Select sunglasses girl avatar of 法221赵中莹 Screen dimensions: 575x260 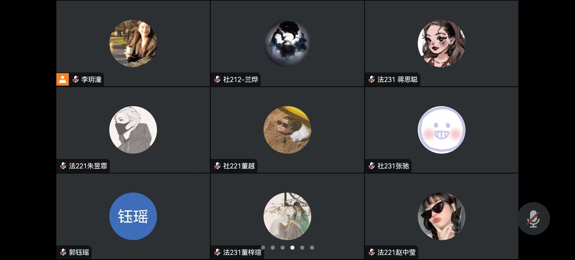point(441,216)
